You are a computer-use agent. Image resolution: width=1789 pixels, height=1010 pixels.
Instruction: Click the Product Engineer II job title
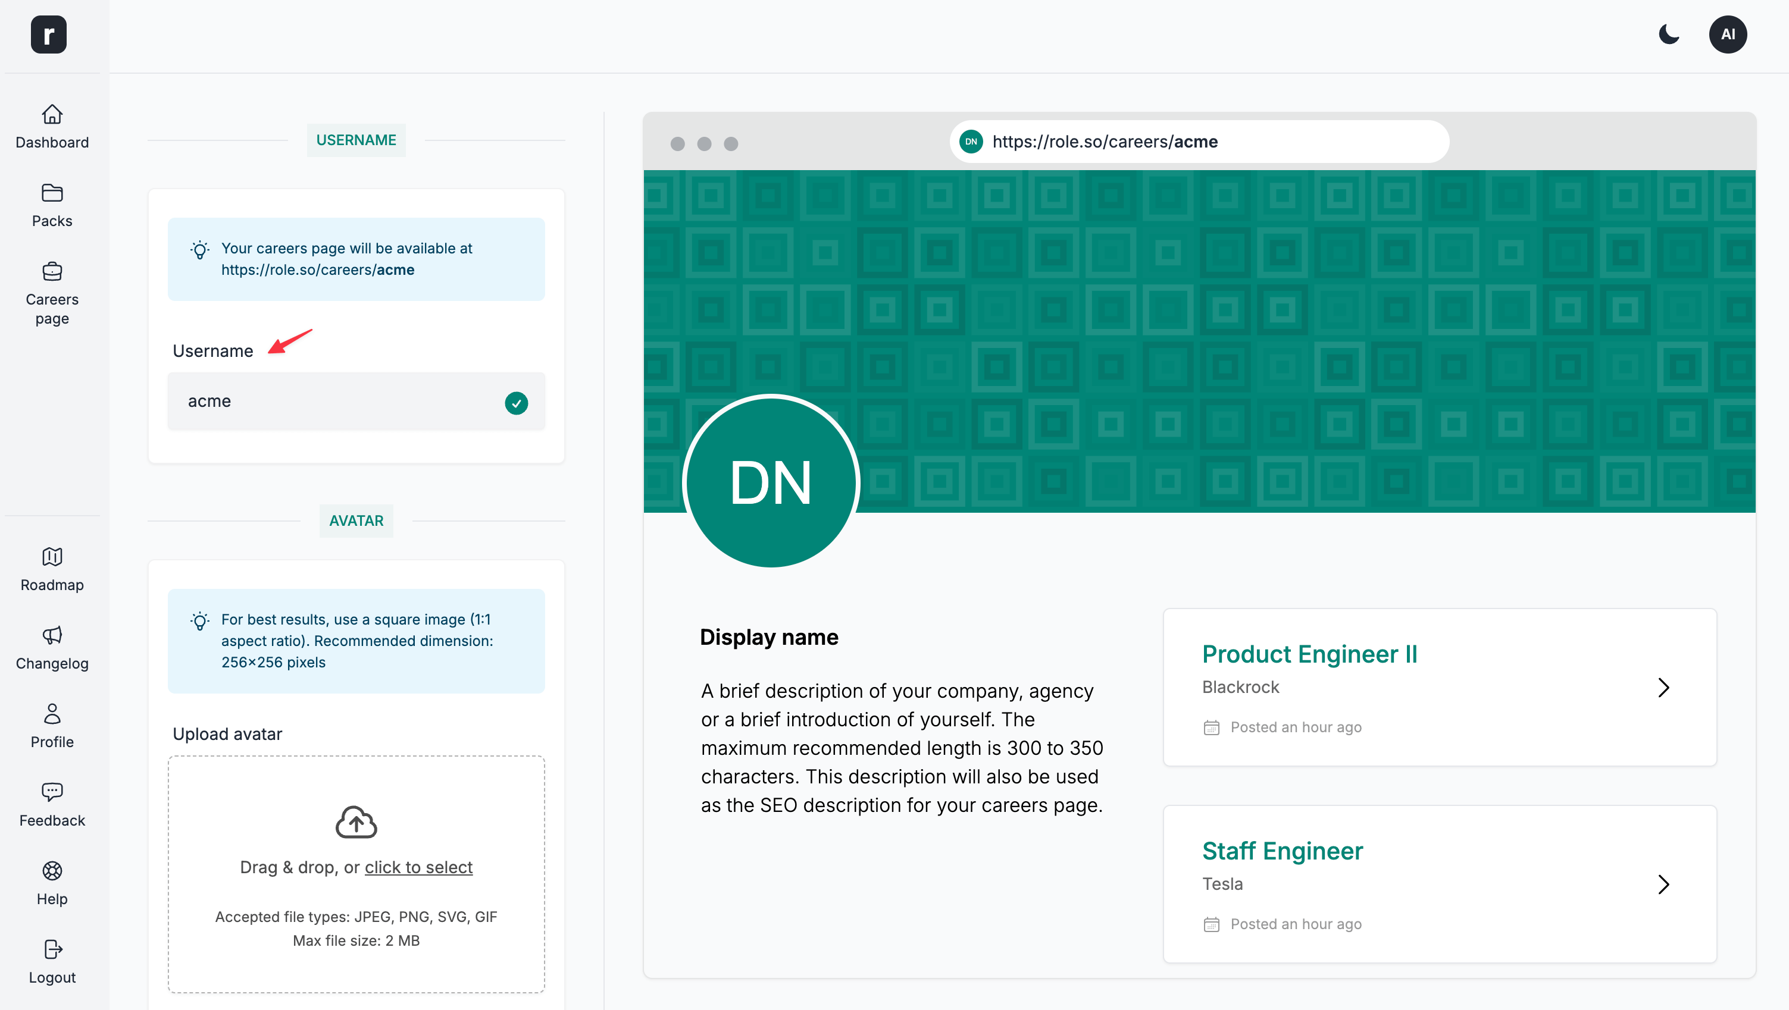[x=1309, y=654]
